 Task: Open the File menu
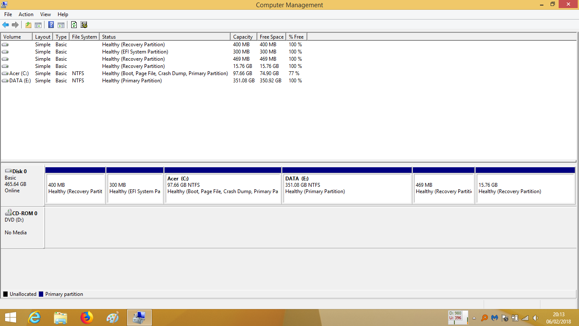coord(8,14)
